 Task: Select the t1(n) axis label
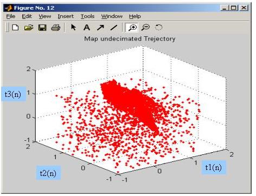pyautogui.click(x=214, y=167)
